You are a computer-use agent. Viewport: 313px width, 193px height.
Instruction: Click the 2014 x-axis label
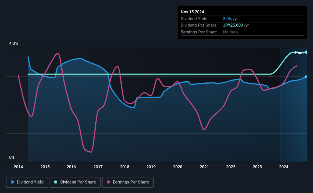pos(18,167)
